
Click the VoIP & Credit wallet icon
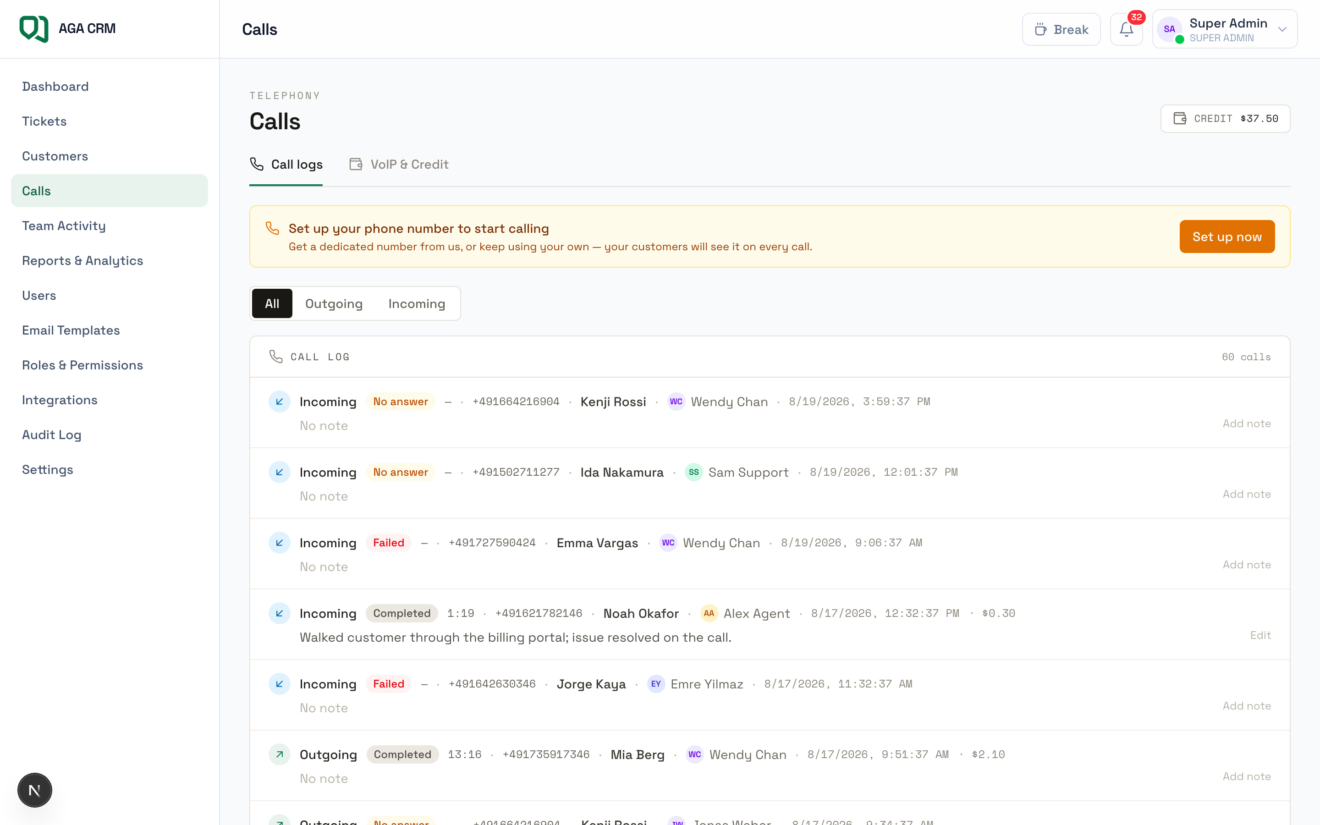(x=356, y=164)
